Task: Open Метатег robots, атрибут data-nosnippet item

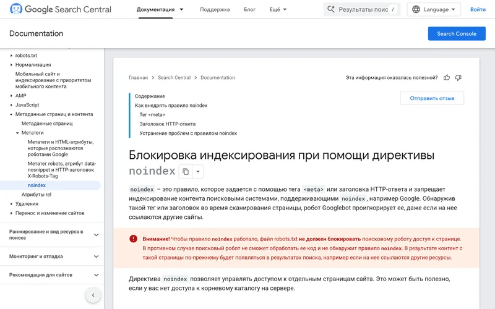Action: tap(61, 169)
